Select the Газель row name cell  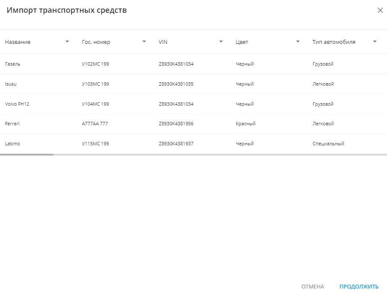13,64
